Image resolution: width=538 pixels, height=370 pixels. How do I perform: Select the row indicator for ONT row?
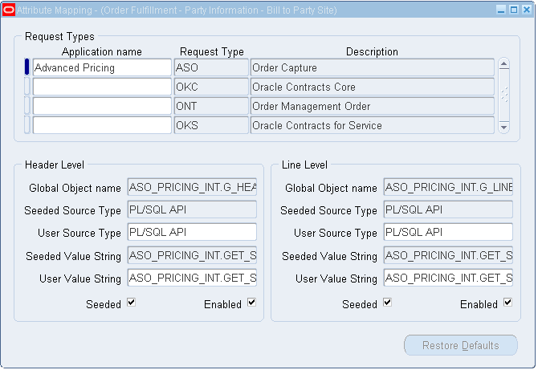pyautogui.click(x=27, y=106)
